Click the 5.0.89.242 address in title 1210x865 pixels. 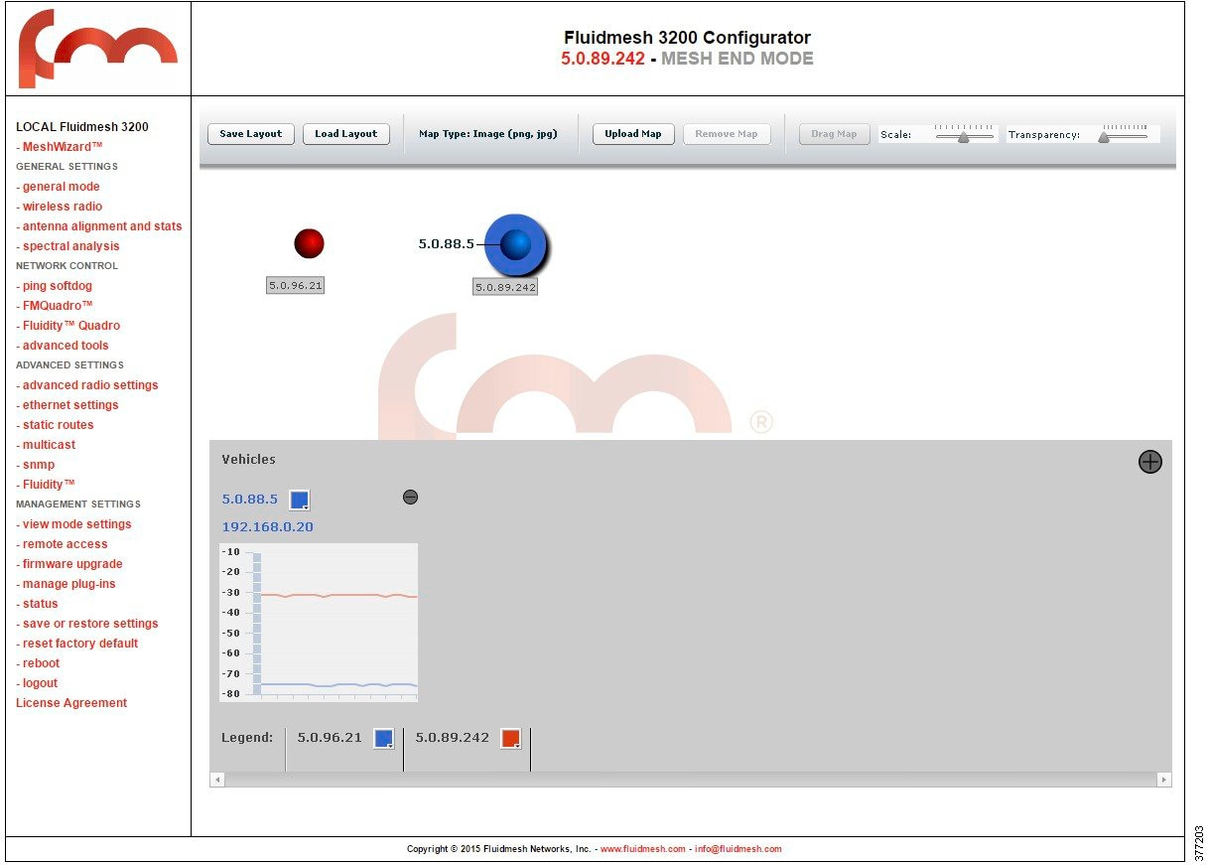[603, 59]
